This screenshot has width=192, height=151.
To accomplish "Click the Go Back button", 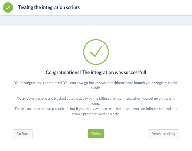I will 23,134.
